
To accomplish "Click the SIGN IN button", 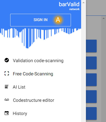I will pyautogui.click(x=40, y=20).
